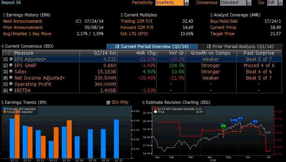Click the EPS GAAP row label

pos(25,65)
